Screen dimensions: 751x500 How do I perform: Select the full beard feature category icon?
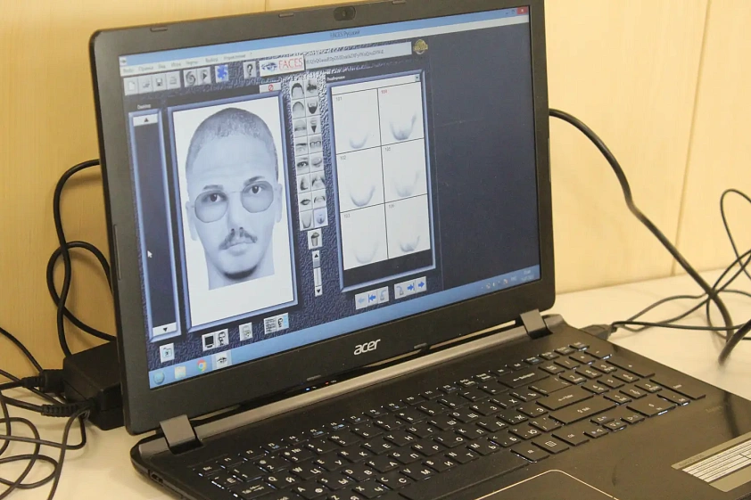pos(312,107)
